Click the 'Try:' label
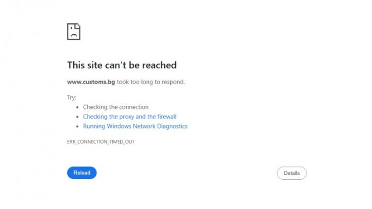372x209 pixels. click(x=72, y=97)
